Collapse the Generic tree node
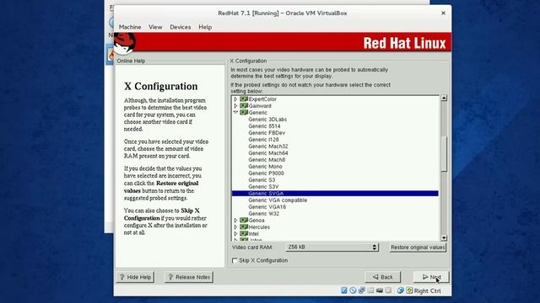The image size is (540, 303). click(x=236, y=112)
